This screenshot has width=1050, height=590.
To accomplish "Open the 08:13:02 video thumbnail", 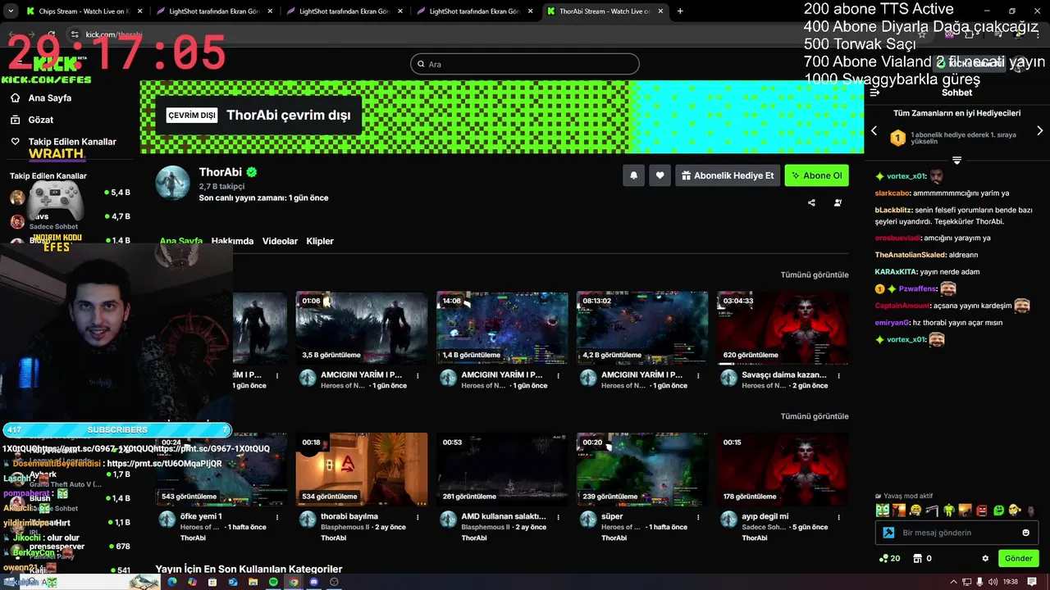I will click(x=642, y=328).
